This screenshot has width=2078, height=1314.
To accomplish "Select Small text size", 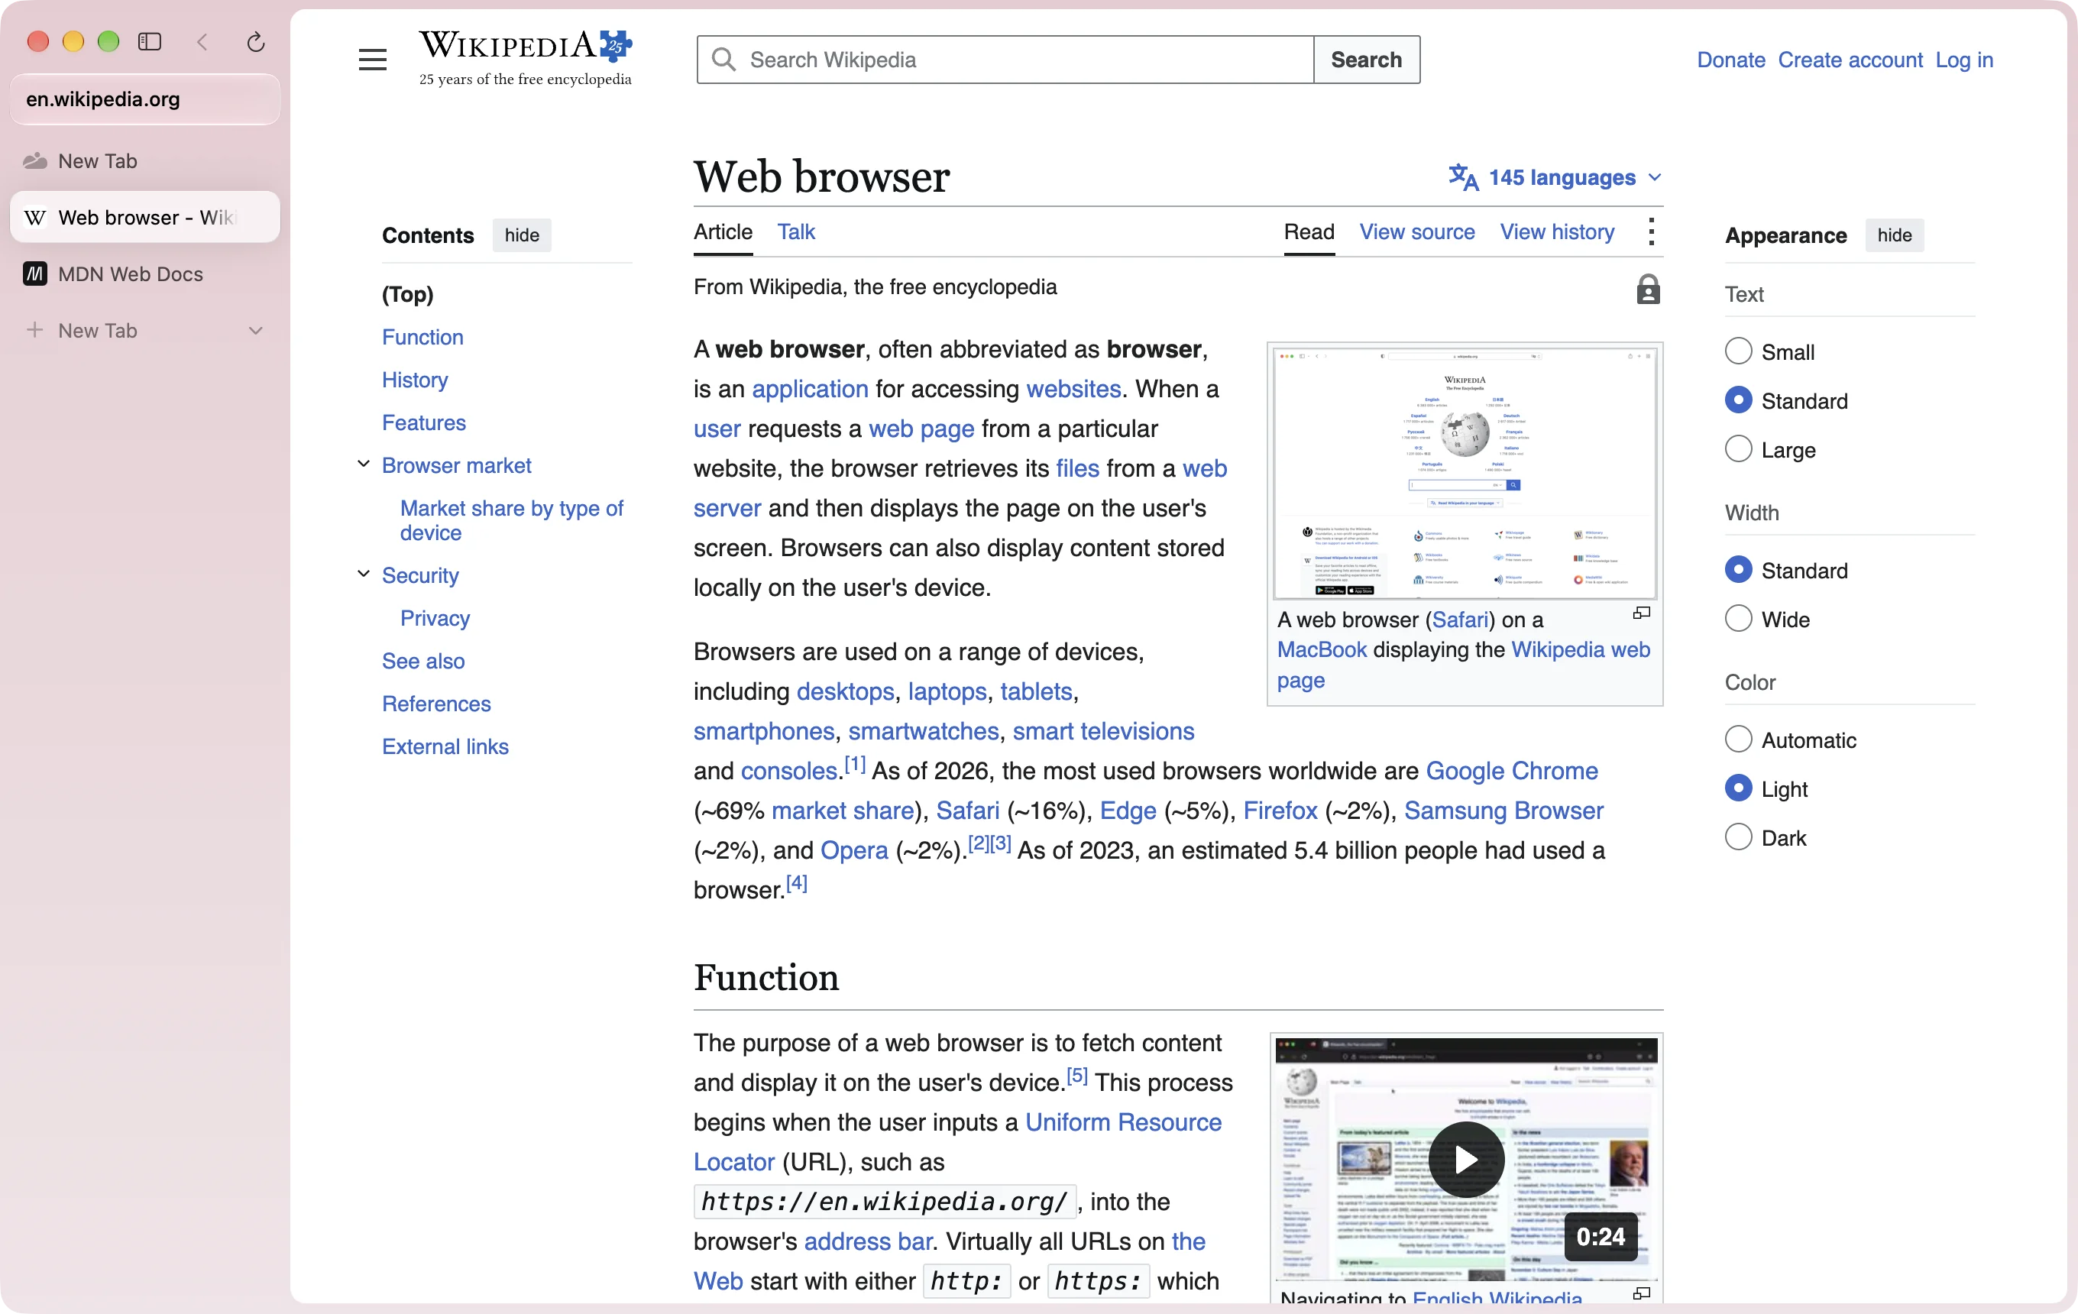I will (1738, 351).
